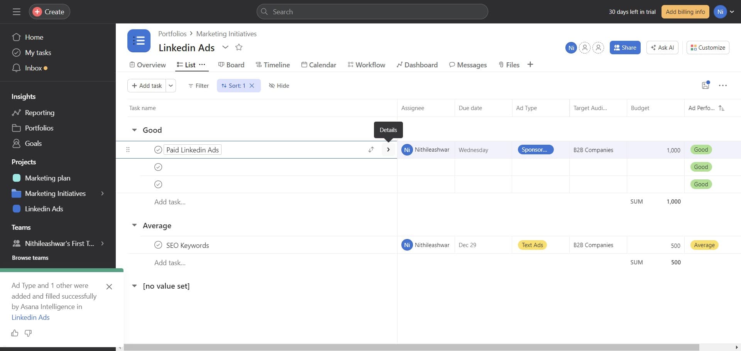Open Goals from the sidebar

click(34, 143)
